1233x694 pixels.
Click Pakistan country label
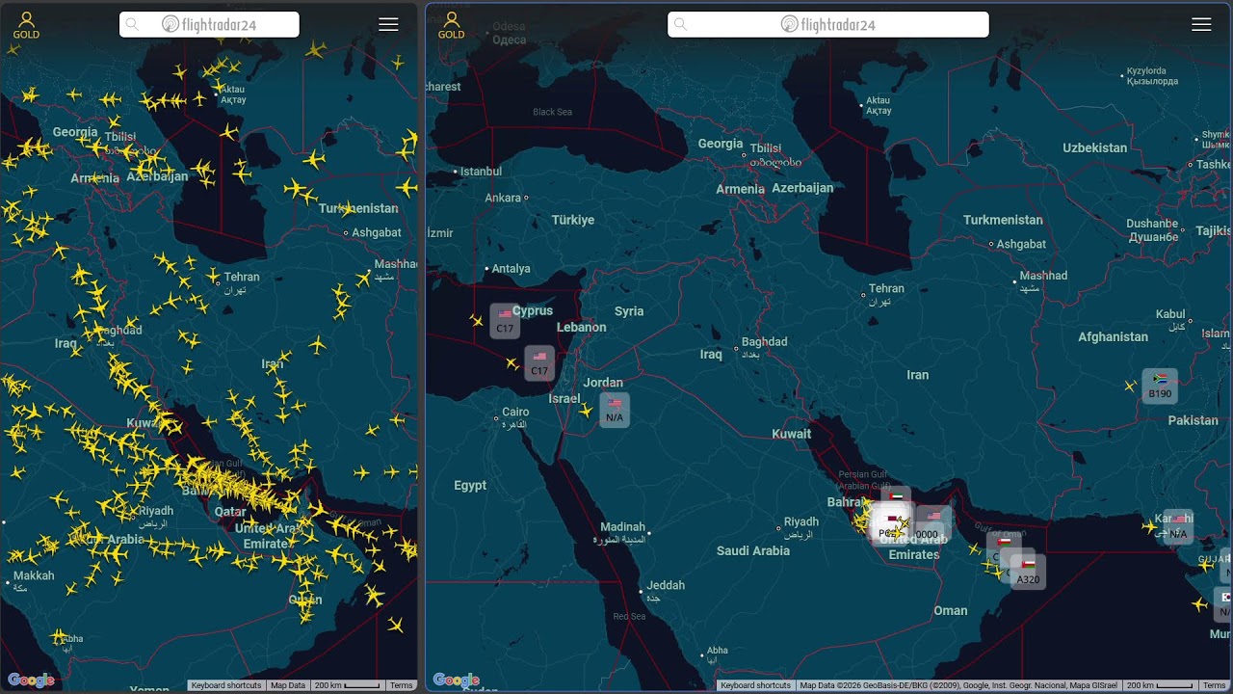pyautogui.click(x=1193, y=421)
